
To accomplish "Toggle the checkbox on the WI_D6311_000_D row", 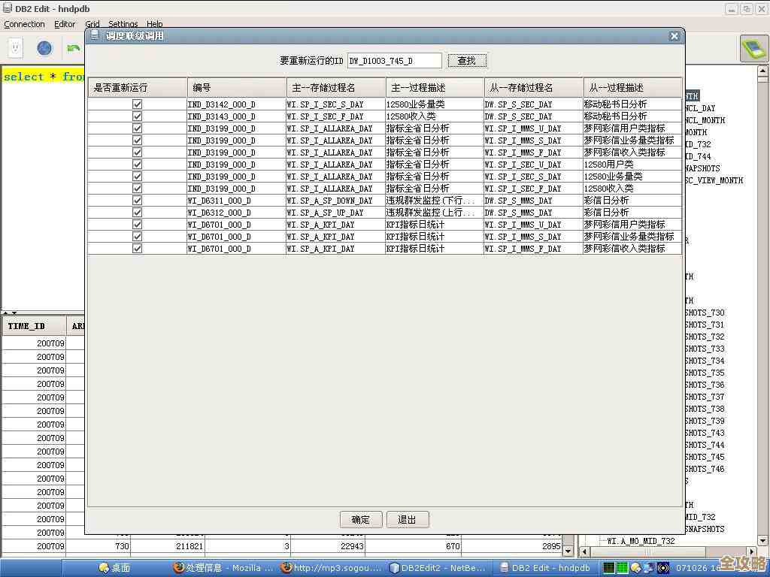I will 137,201.
